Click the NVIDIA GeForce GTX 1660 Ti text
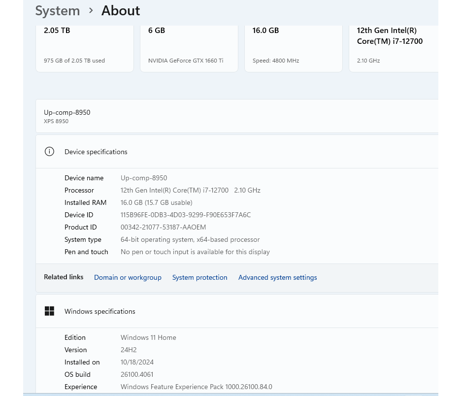Image resolution: width=461 pixels, height=396 pixels. [x=186, y=61]
